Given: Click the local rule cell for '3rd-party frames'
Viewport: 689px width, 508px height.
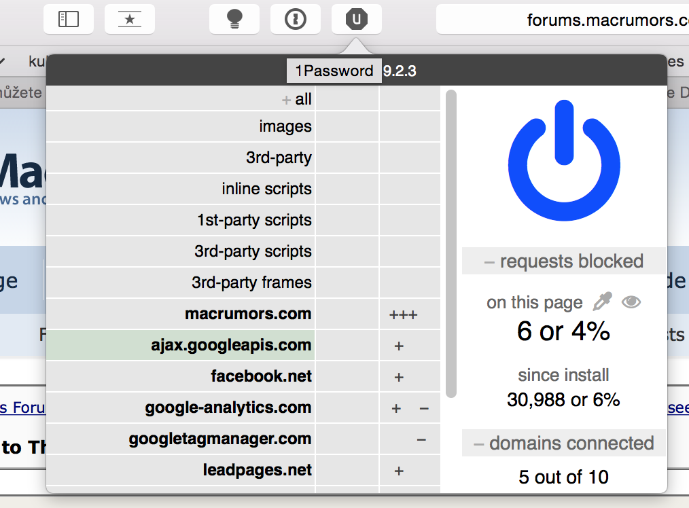Looking at the screenshot, I should tap(410, 283).
